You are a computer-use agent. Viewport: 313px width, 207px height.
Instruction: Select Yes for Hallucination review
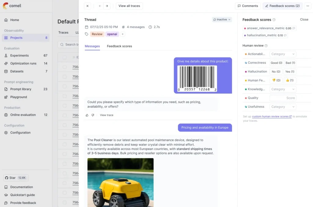coord(289,72)
